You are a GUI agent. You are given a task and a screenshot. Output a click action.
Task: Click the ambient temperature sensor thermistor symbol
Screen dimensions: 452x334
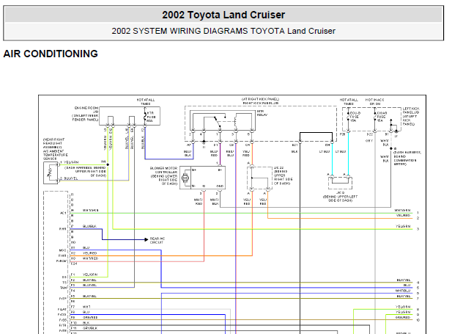coord(51,173)
